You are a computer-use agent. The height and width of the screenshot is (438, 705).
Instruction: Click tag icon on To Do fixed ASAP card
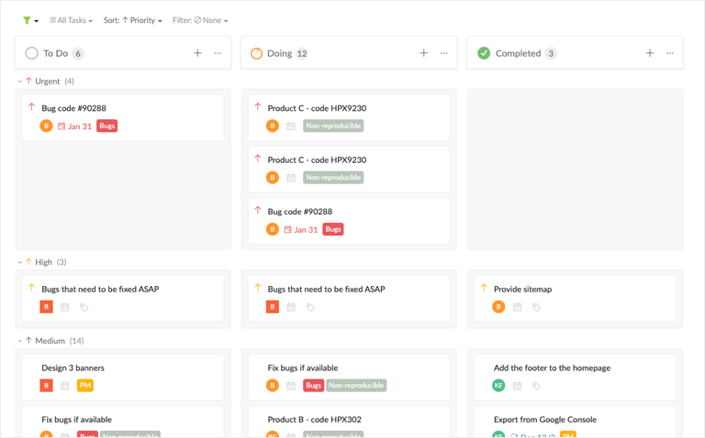[84, 307]
